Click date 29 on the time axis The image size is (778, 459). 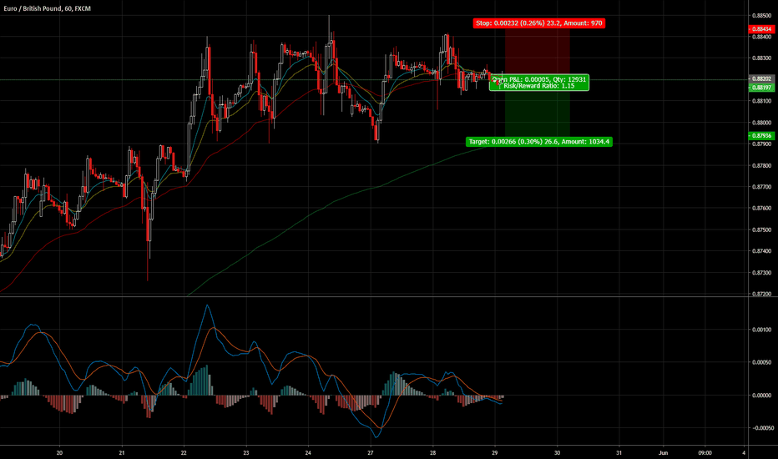[495, 452]
